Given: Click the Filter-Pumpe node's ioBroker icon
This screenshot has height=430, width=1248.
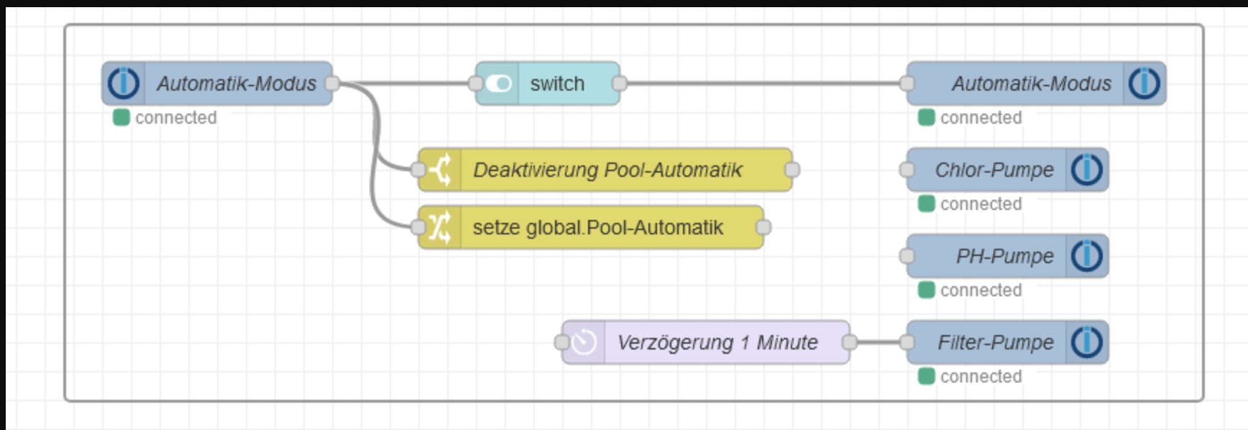Looking at the screenshot, I should (x=1086, y=342).
